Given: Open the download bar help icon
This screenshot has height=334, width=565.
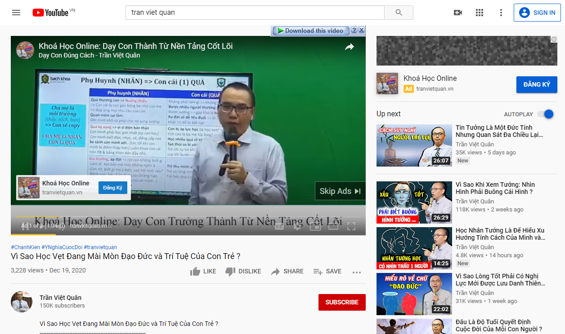Looking at the screenshot, I should coord(354,30).
